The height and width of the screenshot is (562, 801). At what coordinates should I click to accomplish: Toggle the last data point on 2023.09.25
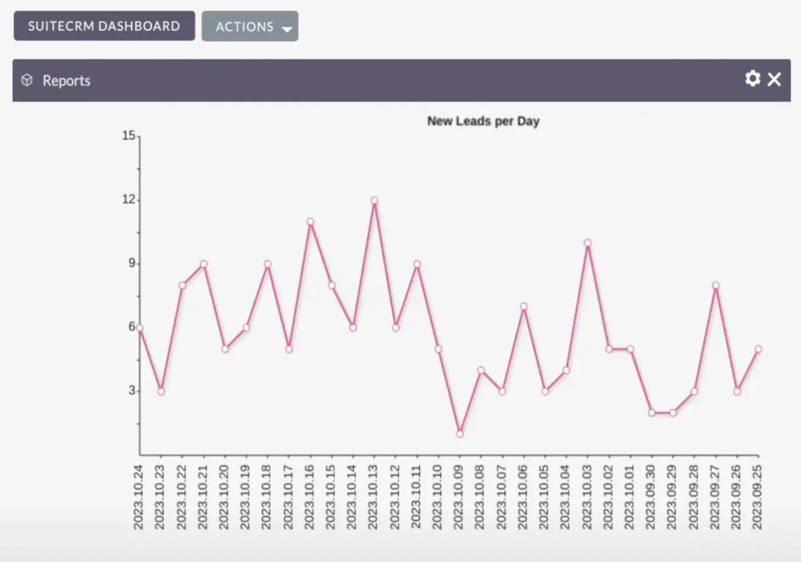tap(757, 349)
